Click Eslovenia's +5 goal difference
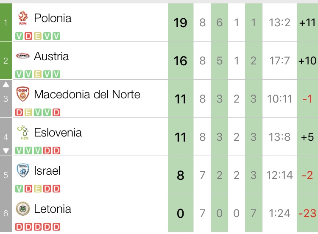The height and width of the screenshot is (234, 318). tap(307, 137)
